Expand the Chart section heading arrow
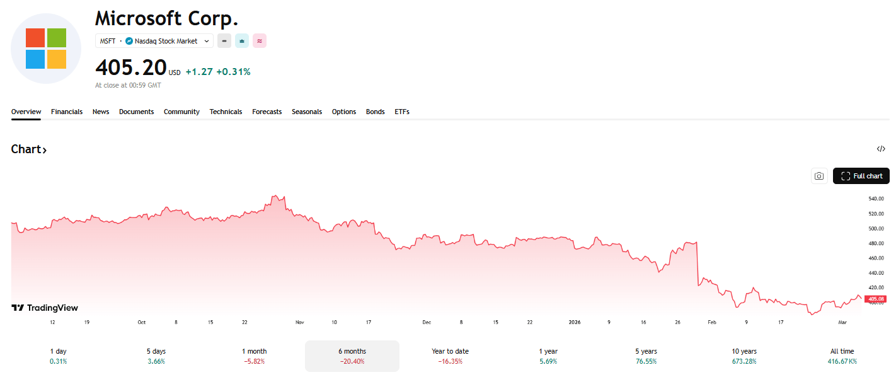The height and width of the screenshot is (382, 896). click(45, 150)
